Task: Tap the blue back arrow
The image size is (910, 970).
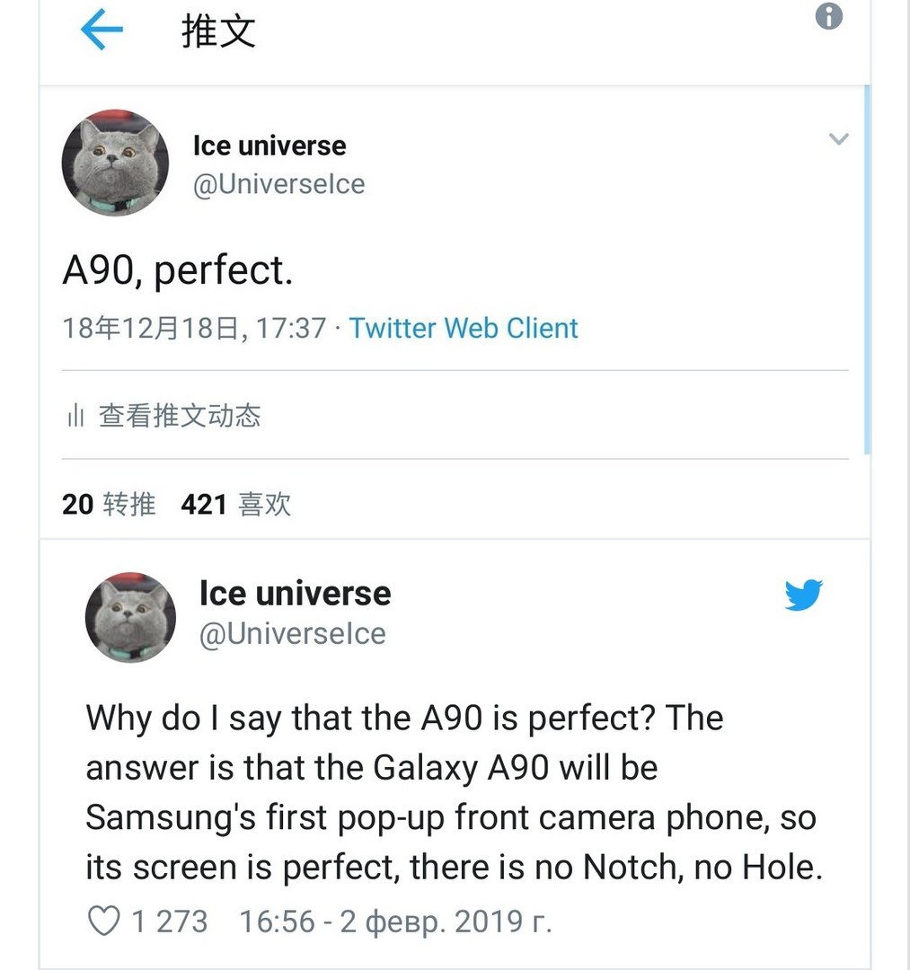Action: click(x=101, y=31)
